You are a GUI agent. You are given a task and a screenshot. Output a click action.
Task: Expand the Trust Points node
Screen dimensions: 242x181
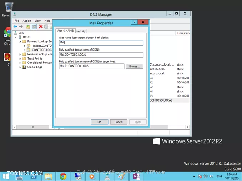(20, 59)
